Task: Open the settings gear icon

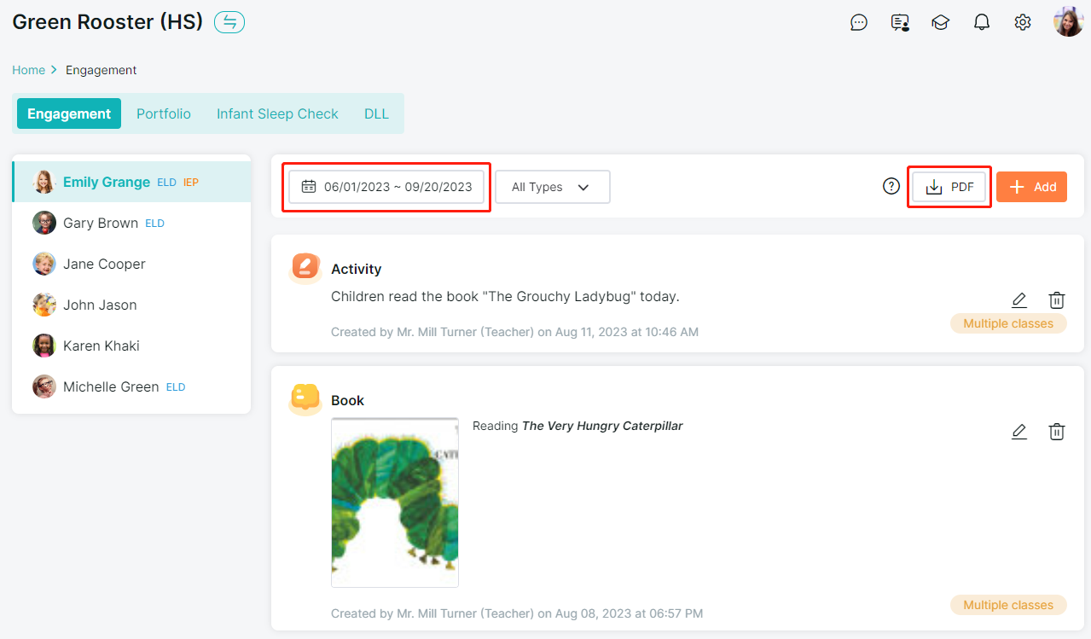Action: tap(1023, 23)
